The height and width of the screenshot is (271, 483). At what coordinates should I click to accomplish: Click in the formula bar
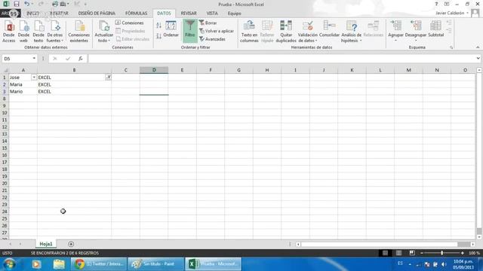tap(281, 59)
